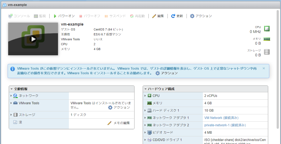Screen dimensions: 281x144
Task: Open アクション in the VMware Tools row
Action: (119, 108)
